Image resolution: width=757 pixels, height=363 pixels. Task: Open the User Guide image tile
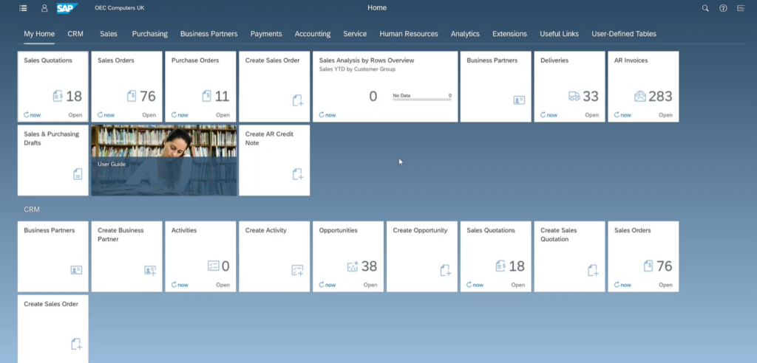click(x=164, y=160)
